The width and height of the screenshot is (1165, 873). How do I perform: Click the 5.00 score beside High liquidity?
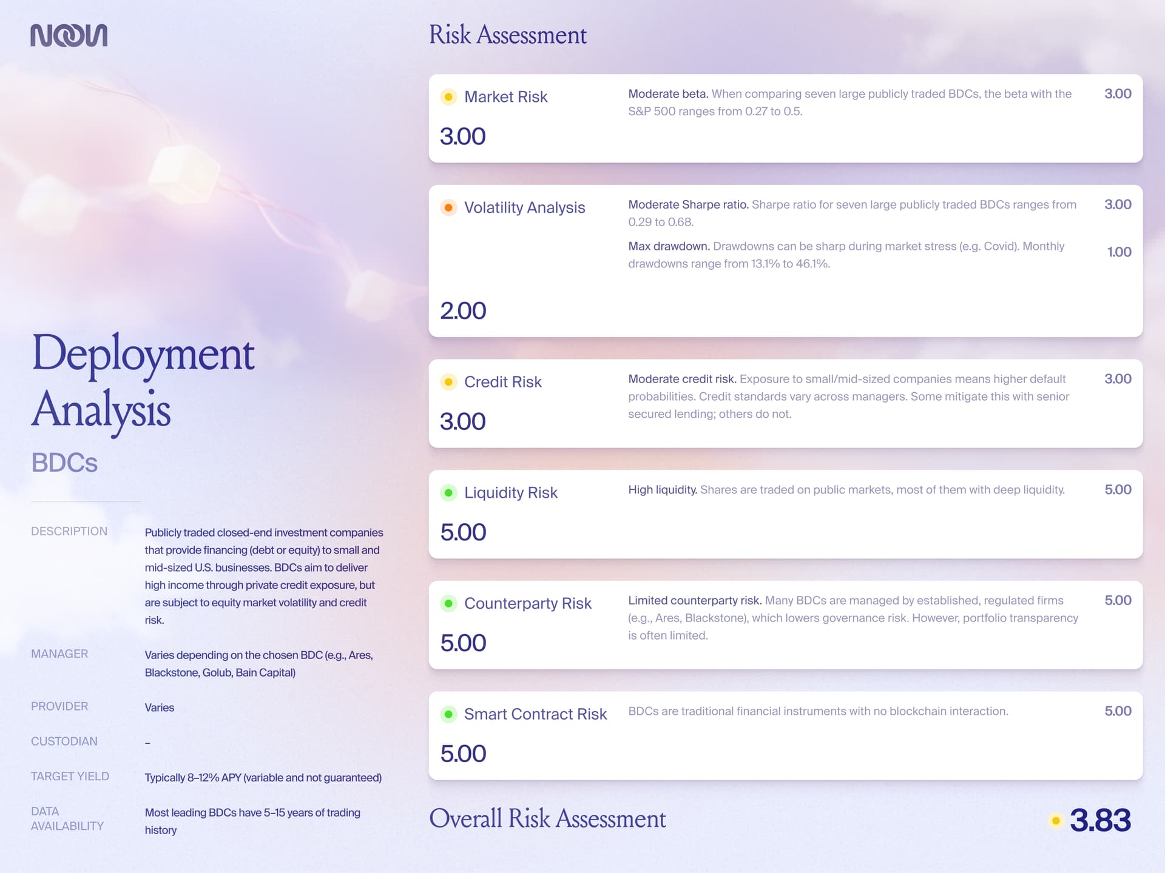(1118, 490)
